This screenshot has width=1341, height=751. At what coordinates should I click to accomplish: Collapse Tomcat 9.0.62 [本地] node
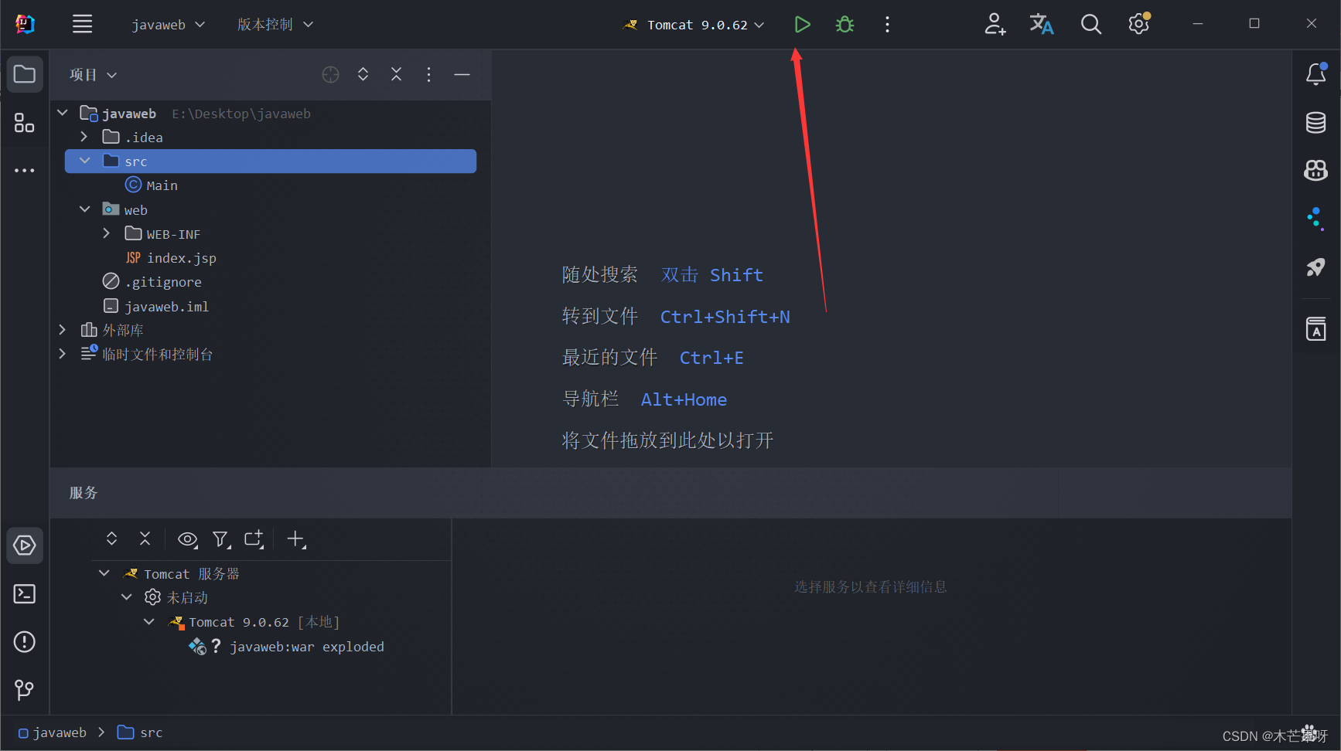[149, 622]
